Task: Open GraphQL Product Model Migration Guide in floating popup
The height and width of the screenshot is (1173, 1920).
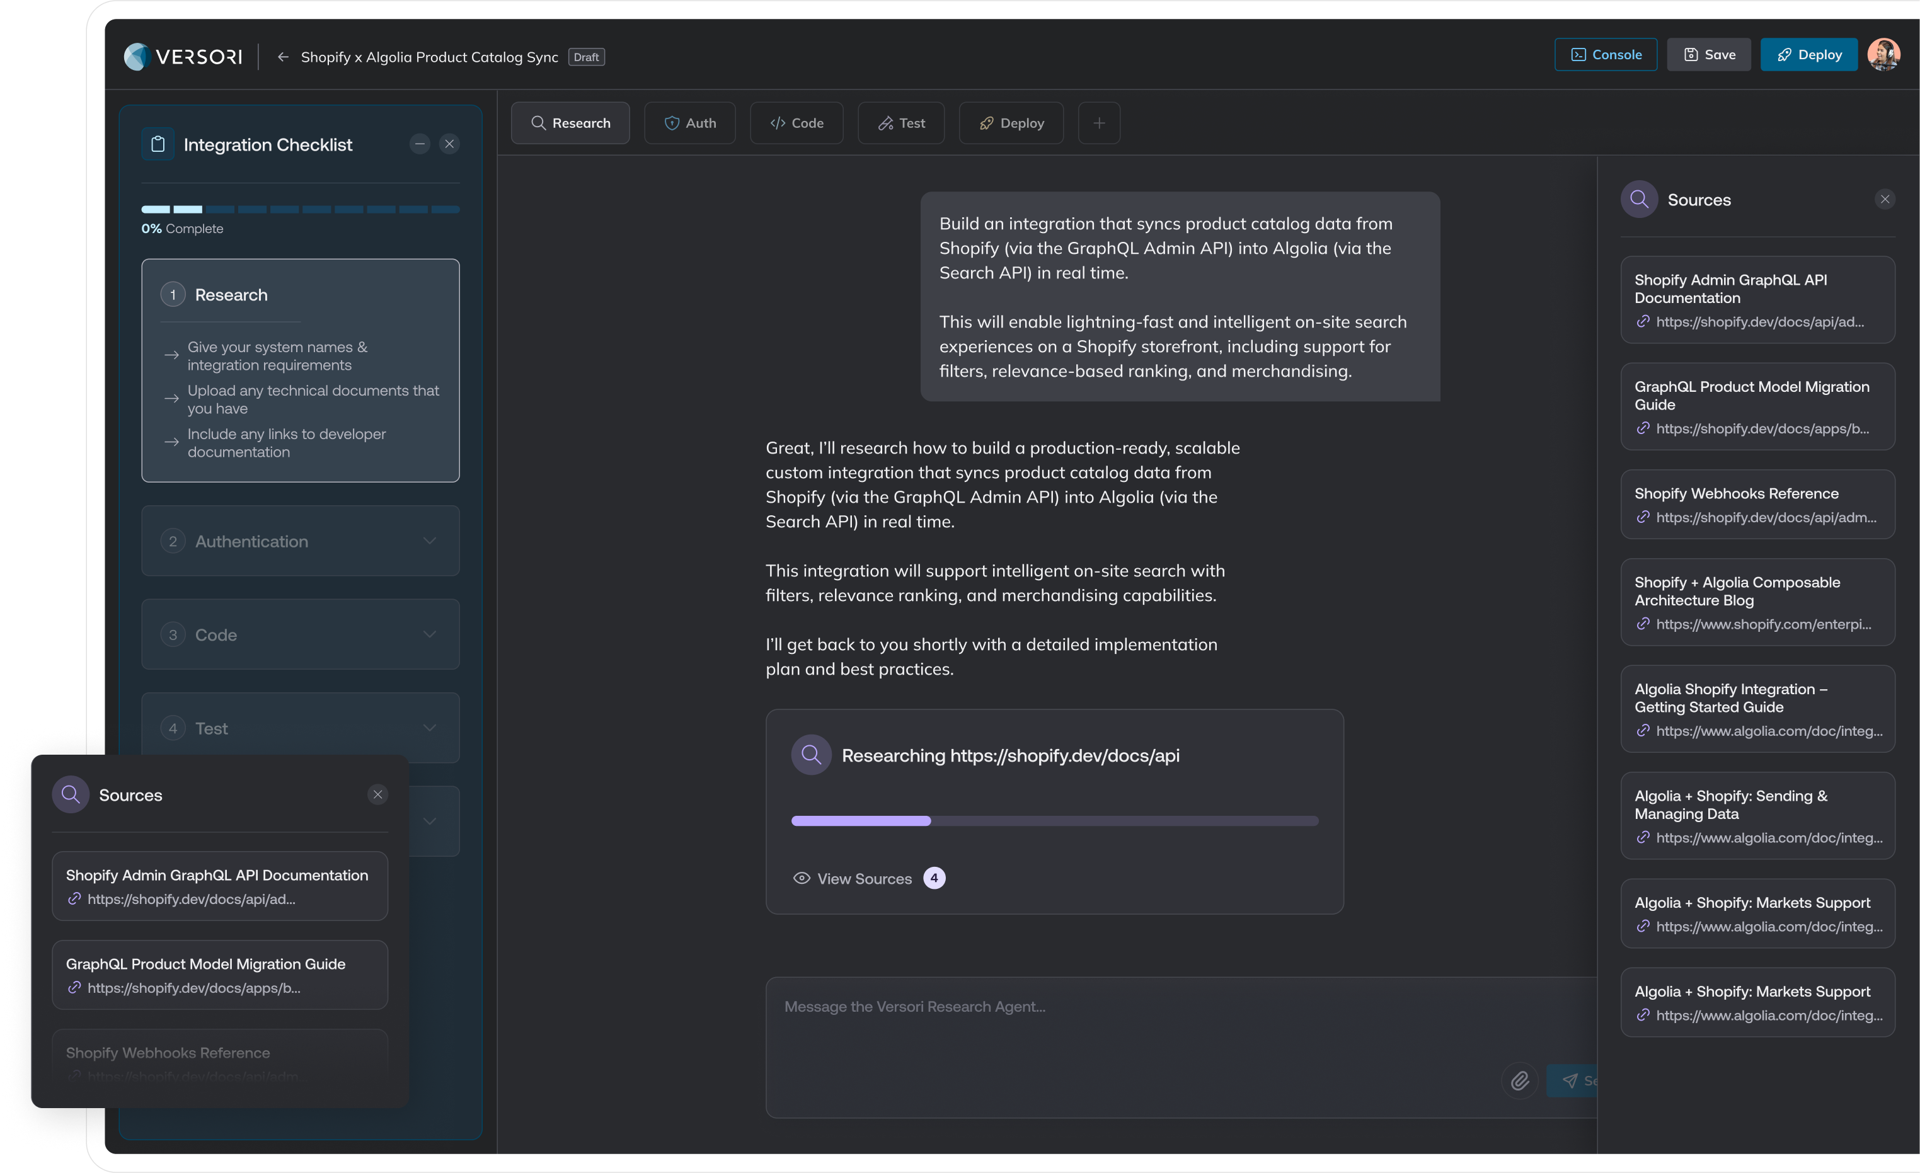Action: pyautogui.click(x=220, y=975)
